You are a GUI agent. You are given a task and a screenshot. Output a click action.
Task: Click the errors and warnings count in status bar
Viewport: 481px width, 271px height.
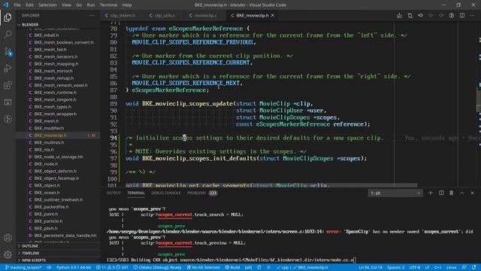click(x=112, y=267)
